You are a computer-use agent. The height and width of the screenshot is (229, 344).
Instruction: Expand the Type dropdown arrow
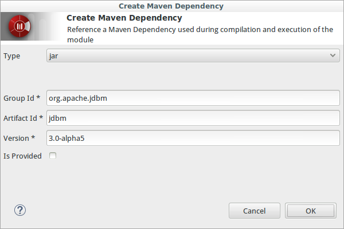[333, 56]
